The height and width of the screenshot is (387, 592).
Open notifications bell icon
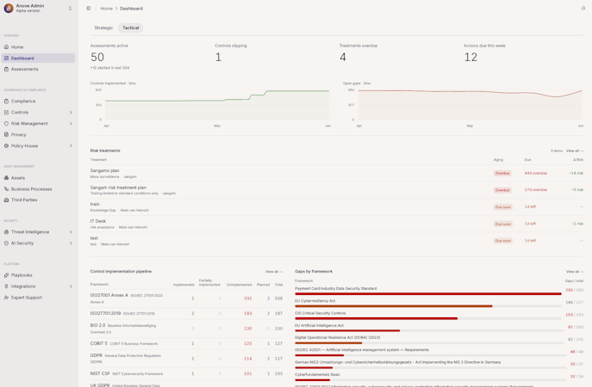pos(583,8)
